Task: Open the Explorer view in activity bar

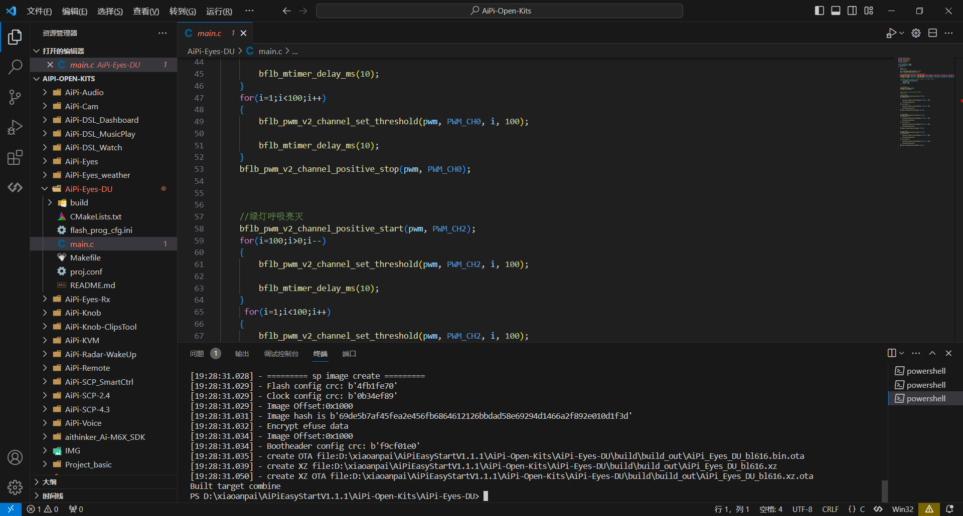Action: (x=15, y=37)
